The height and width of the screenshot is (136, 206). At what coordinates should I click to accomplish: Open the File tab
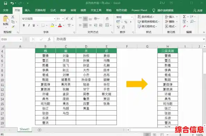coord(6,10)
